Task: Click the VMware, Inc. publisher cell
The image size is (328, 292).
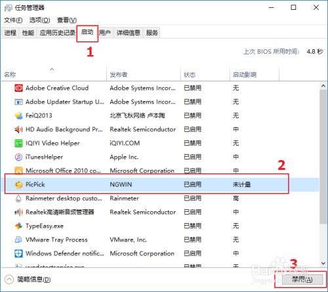Action: click(x=129, y=240)
